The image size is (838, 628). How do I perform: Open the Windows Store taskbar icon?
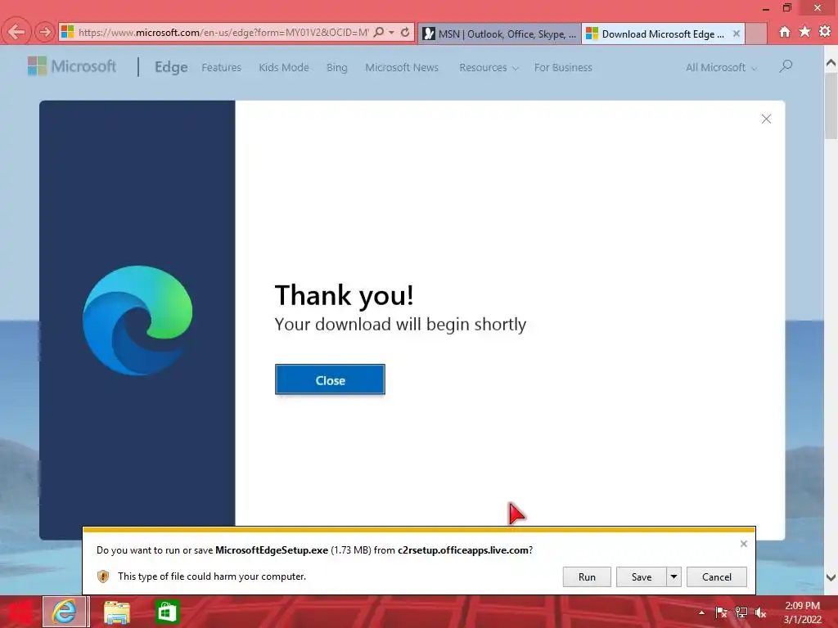[167, 612]
